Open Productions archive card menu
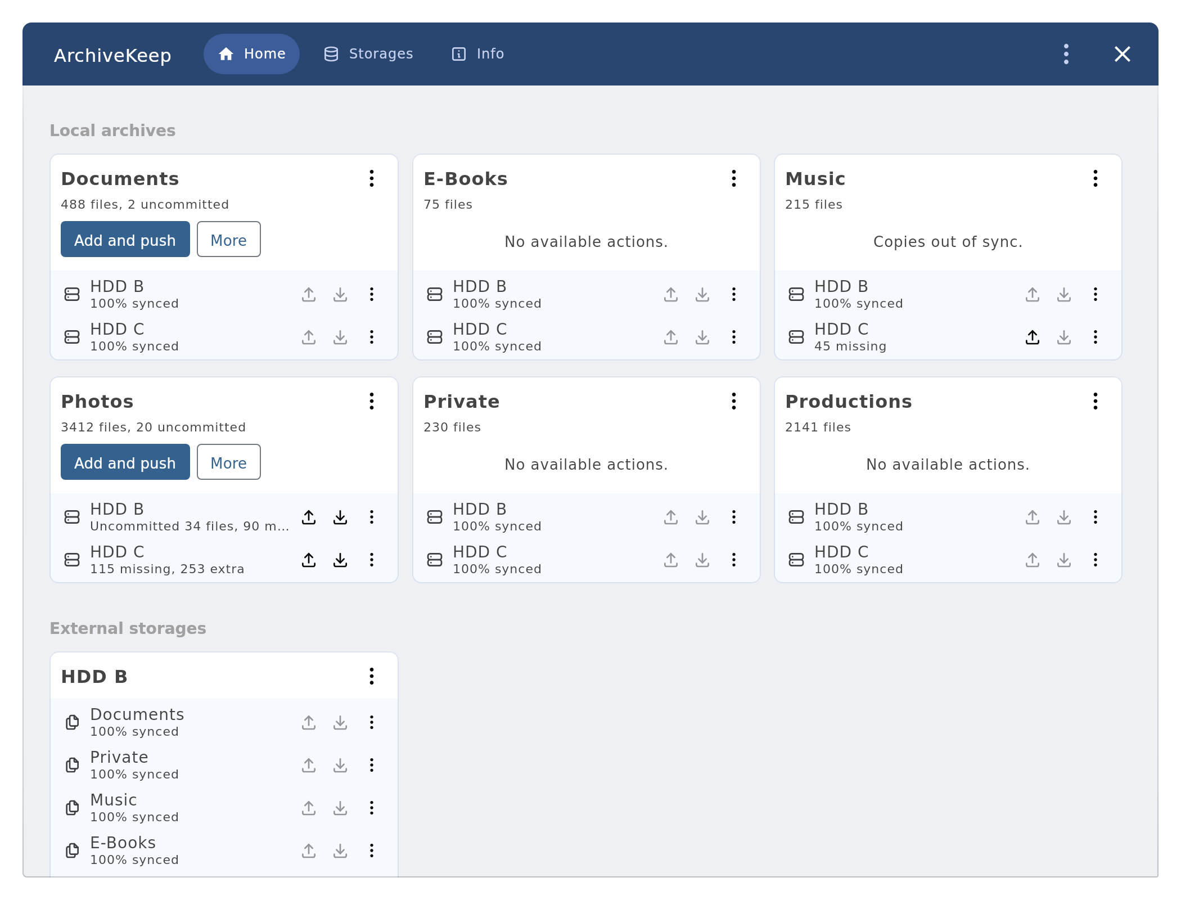This screenshot has height=900, width=1181. pyautogui.click(x=1095, y=401)
